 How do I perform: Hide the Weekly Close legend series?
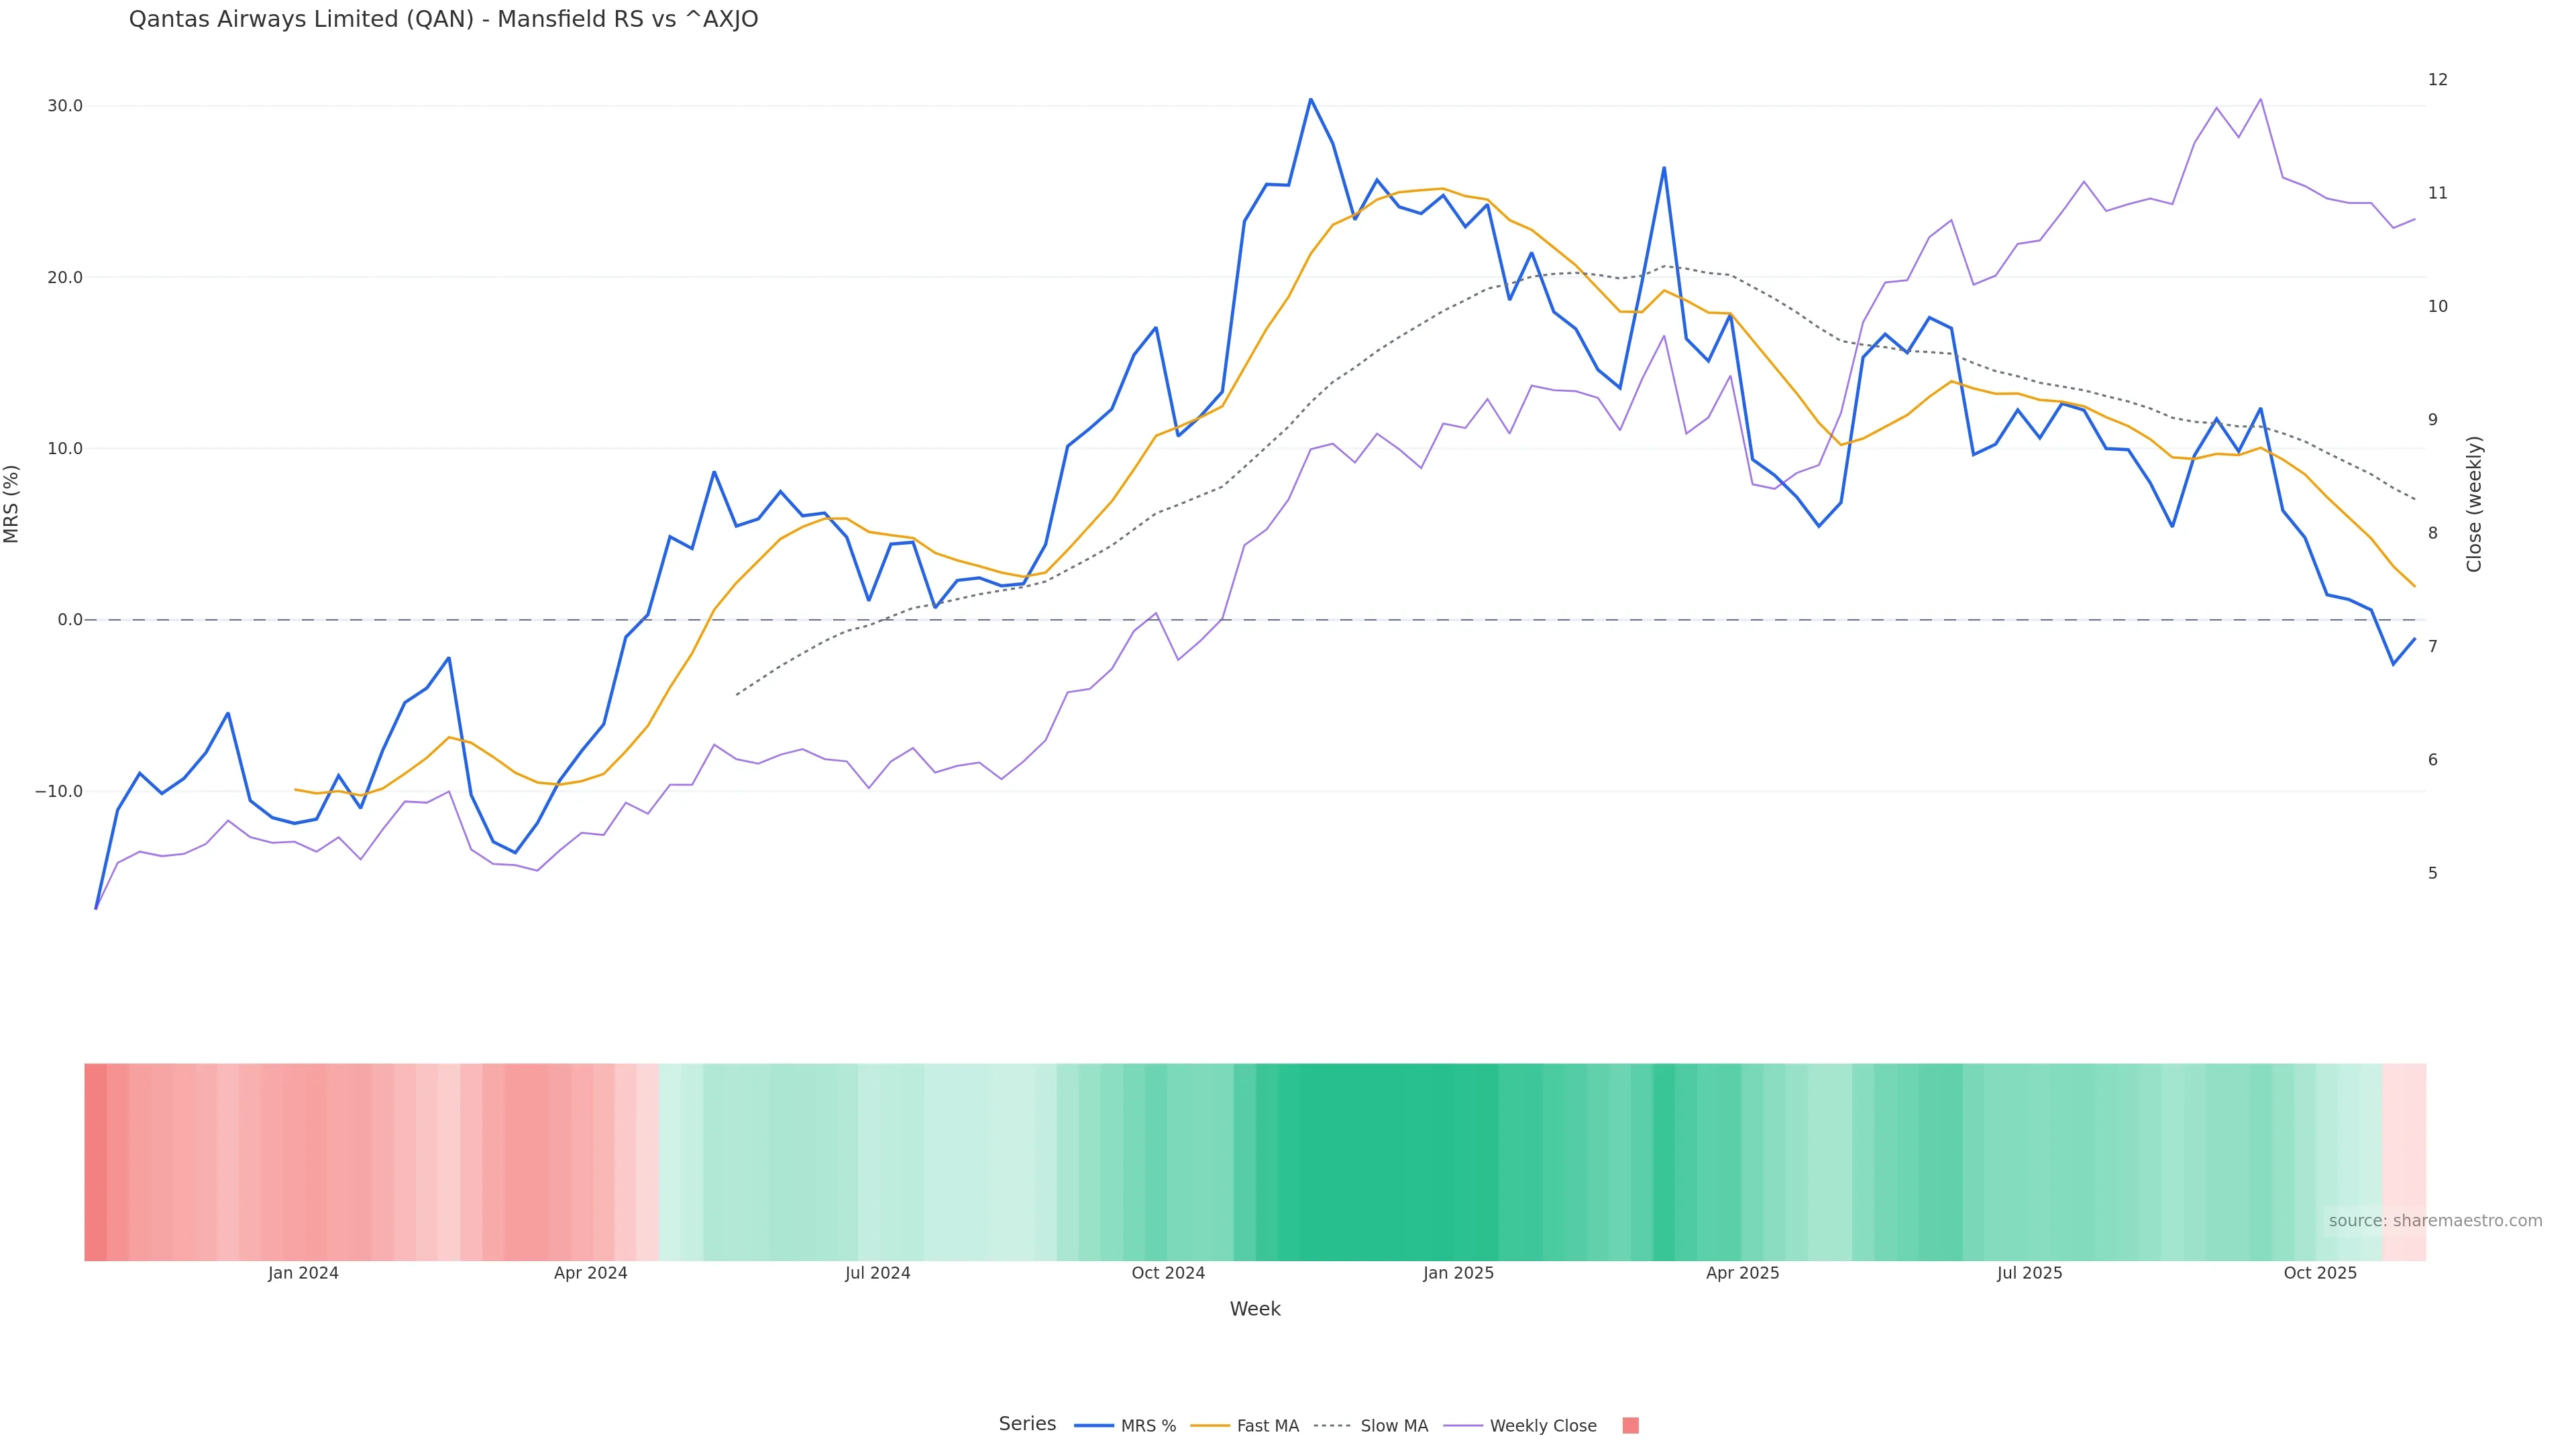(1542, 1426)
